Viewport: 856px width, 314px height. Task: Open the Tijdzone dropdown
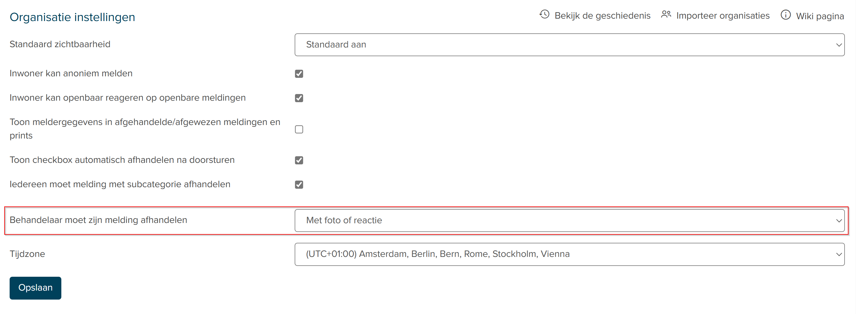coord(569,254)
